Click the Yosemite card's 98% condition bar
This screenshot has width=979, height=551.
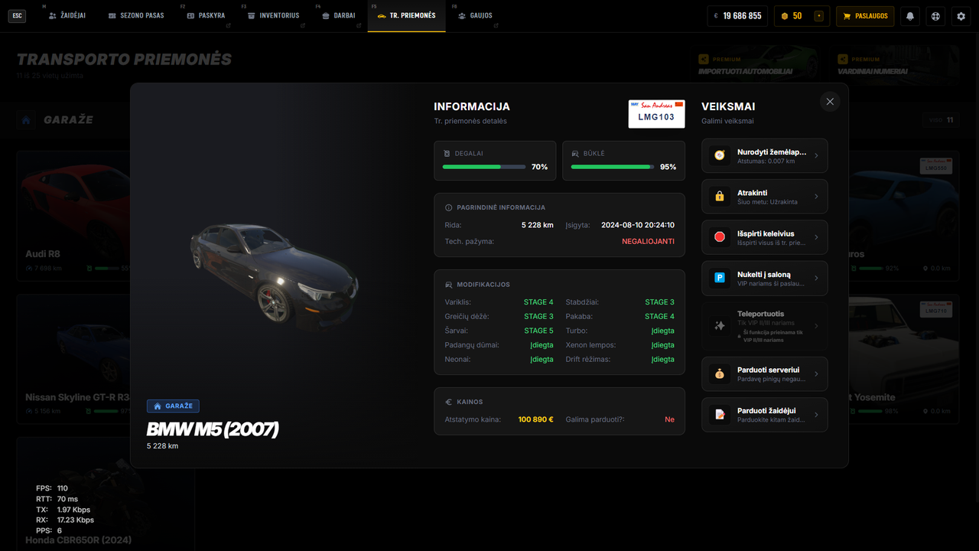click(x=870, y=412)
